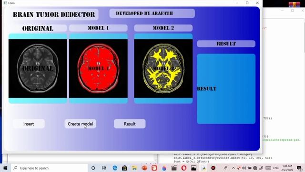Click the ORIGINAL column header label
Viewport: 305px width, 172px height.
(38, 28)
